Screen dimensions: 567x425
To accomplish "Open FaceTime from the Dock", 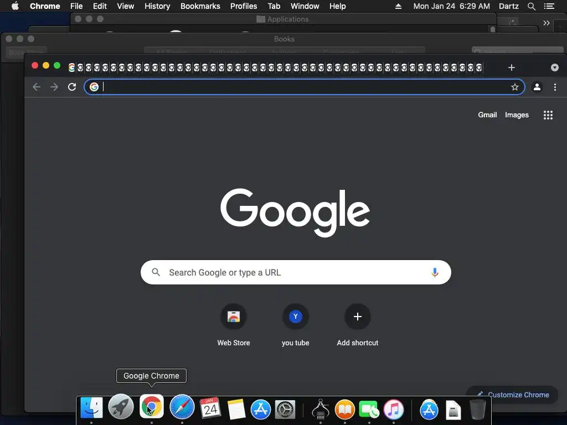I will (369, 410).
